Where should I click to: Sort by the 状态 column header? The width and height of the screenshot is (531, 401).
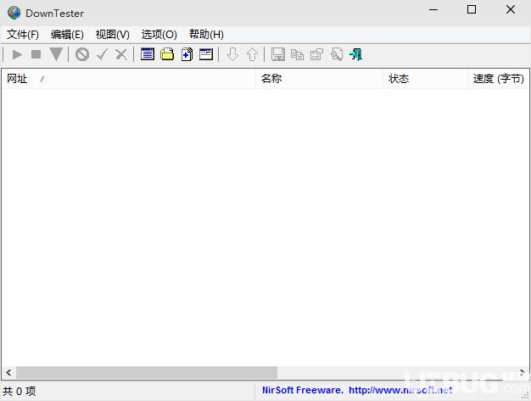[x=425, y=79]
